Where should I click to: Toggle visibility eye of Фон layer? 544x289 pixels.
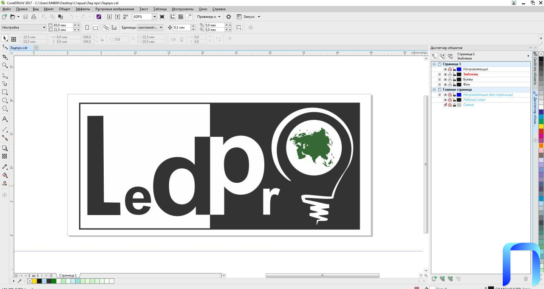click(x=445, y=85)
